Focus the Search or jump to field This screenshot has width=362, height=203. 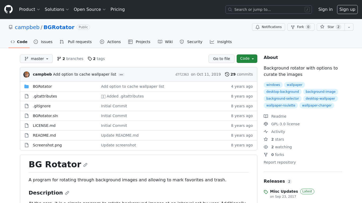click(269, 10)
